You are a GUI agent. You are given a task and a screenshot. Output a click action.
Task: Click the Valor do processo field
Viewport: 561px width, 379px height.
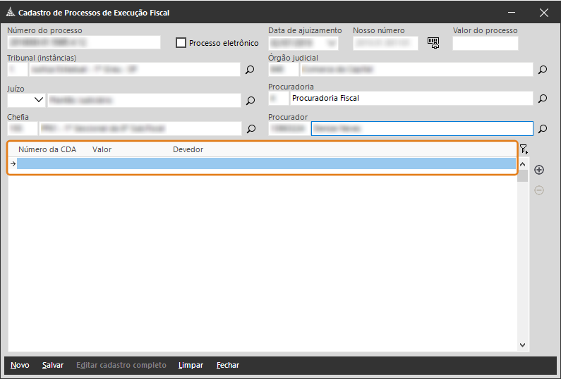click(x=485, y=43)
